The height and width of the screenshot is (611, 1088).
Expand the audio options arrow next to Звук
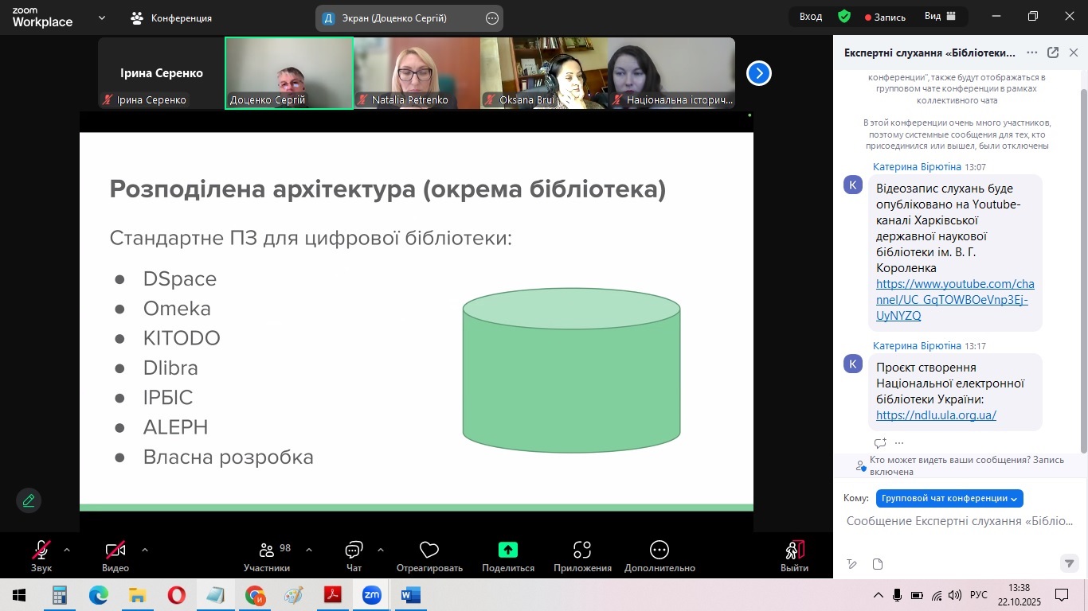pyautogui.click(x=66, y=549)
